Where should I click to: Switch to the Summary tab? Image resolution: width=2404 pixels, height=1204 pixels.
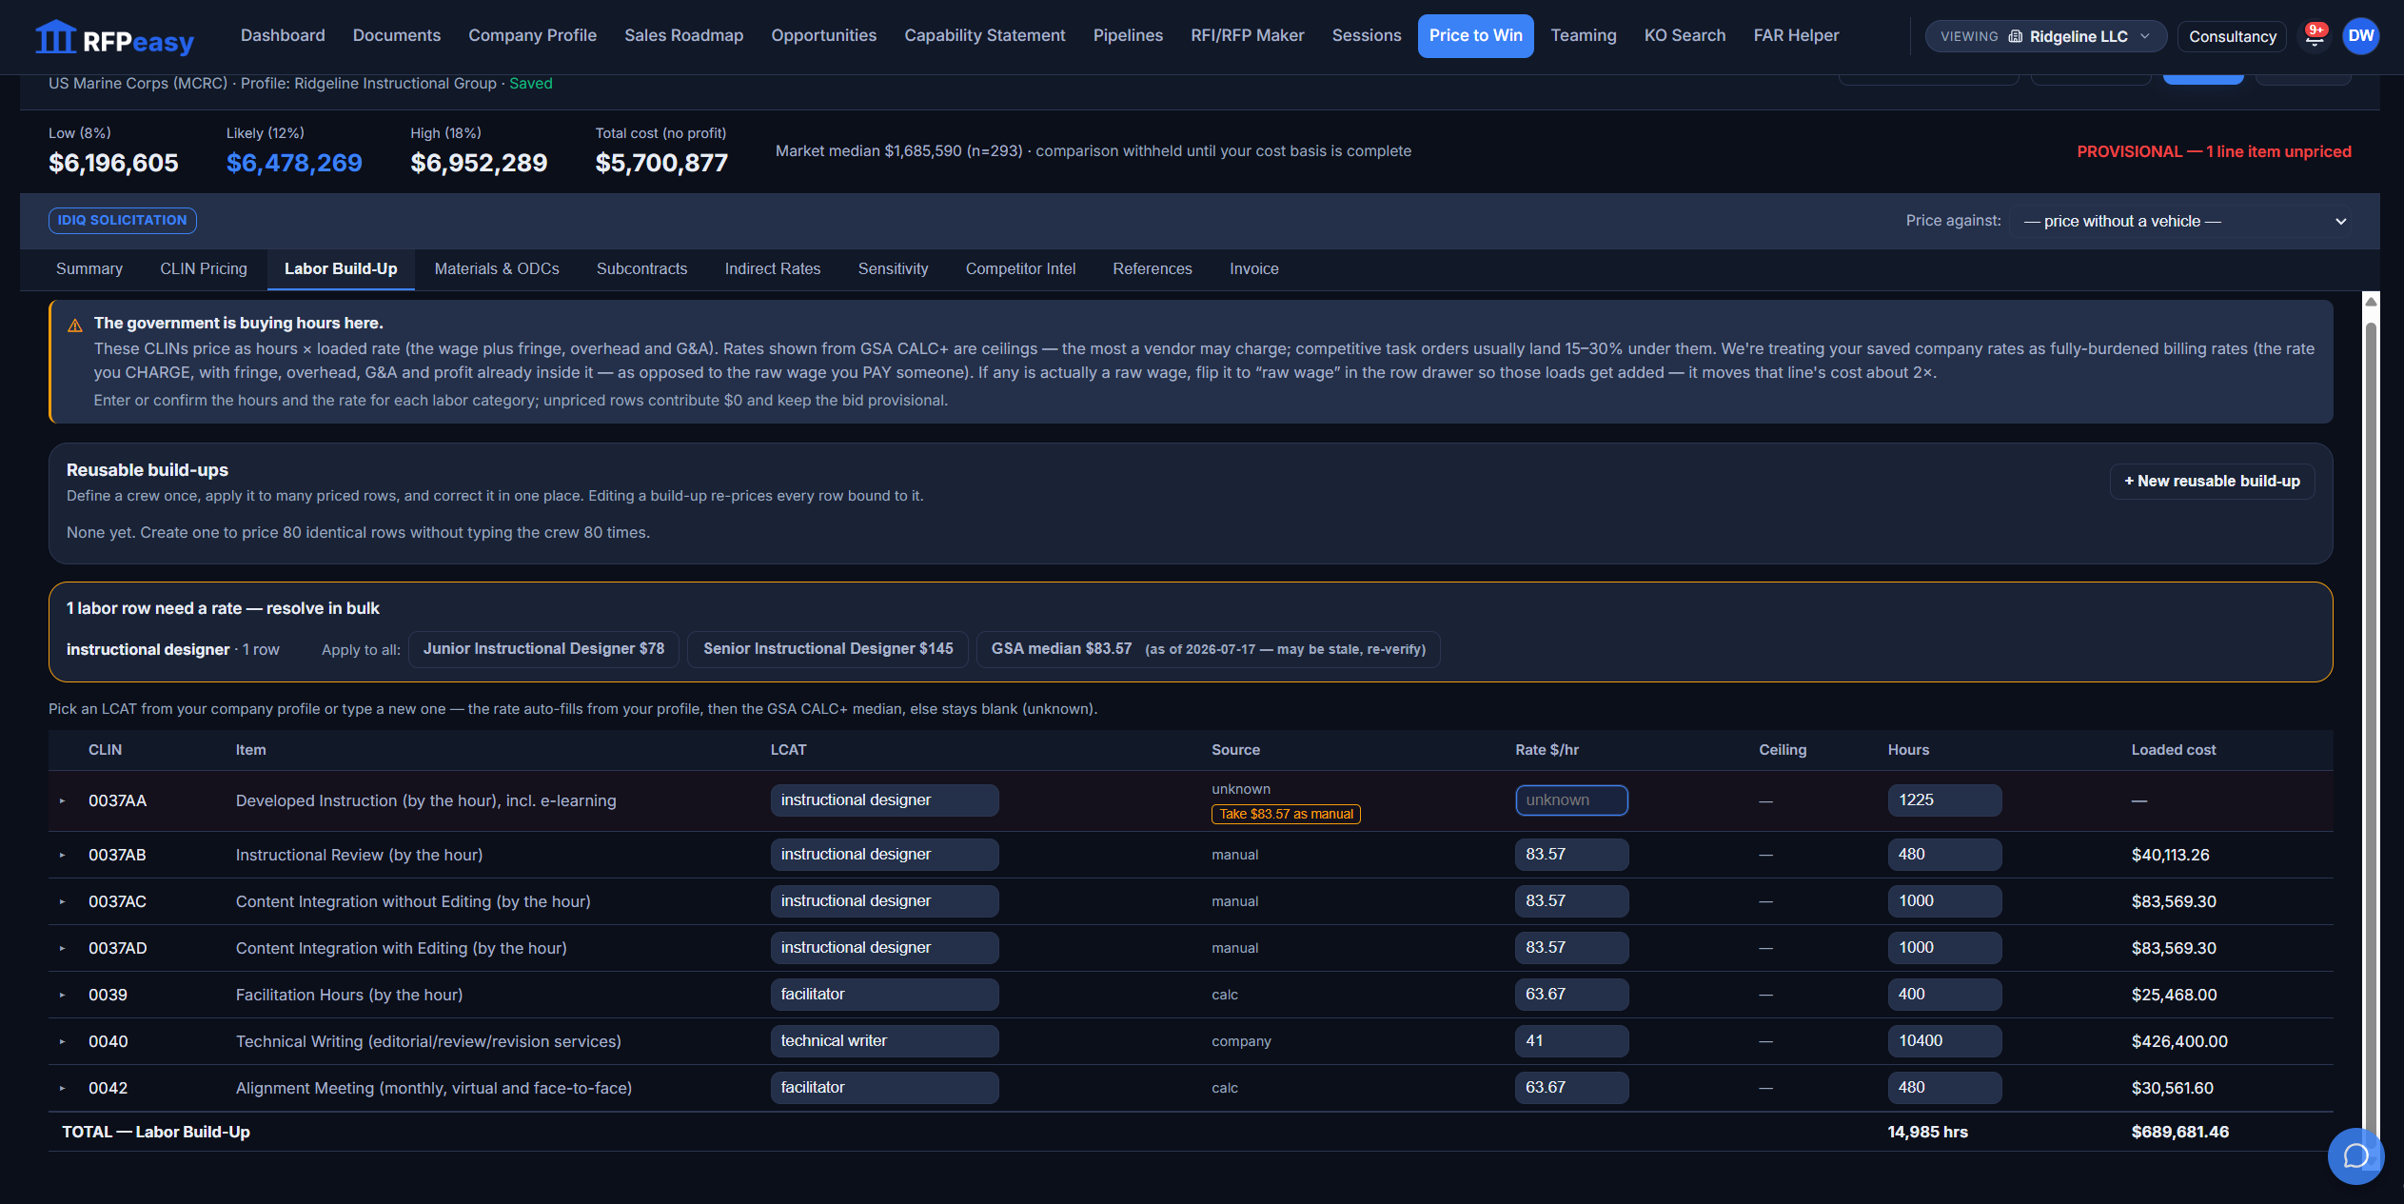click(89, 268)
